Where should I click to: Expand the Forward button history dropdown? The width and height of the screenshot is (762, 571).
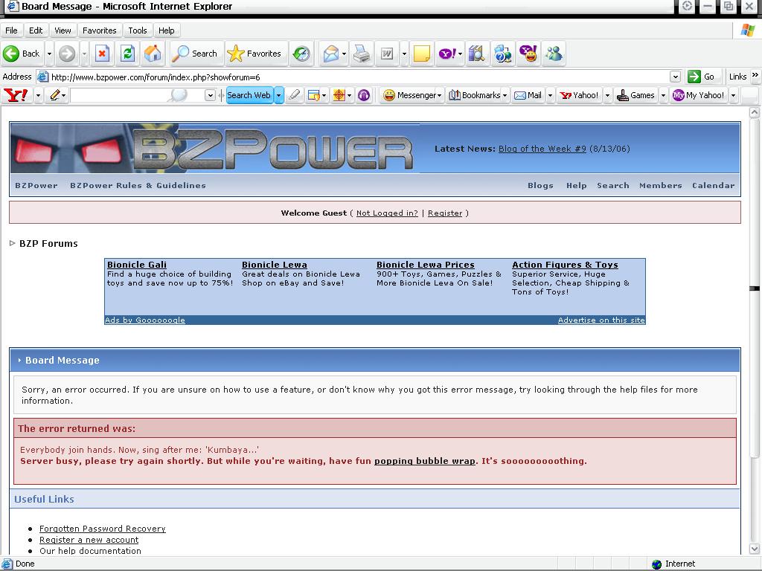click(84, 54)
